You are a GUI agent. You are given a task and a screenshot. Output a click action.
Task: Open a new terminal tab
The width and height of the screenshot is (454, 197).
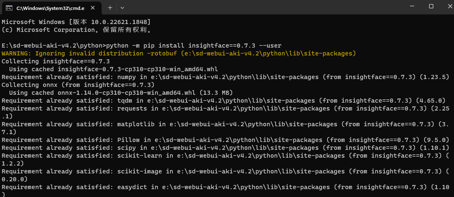tap(110, 8)
